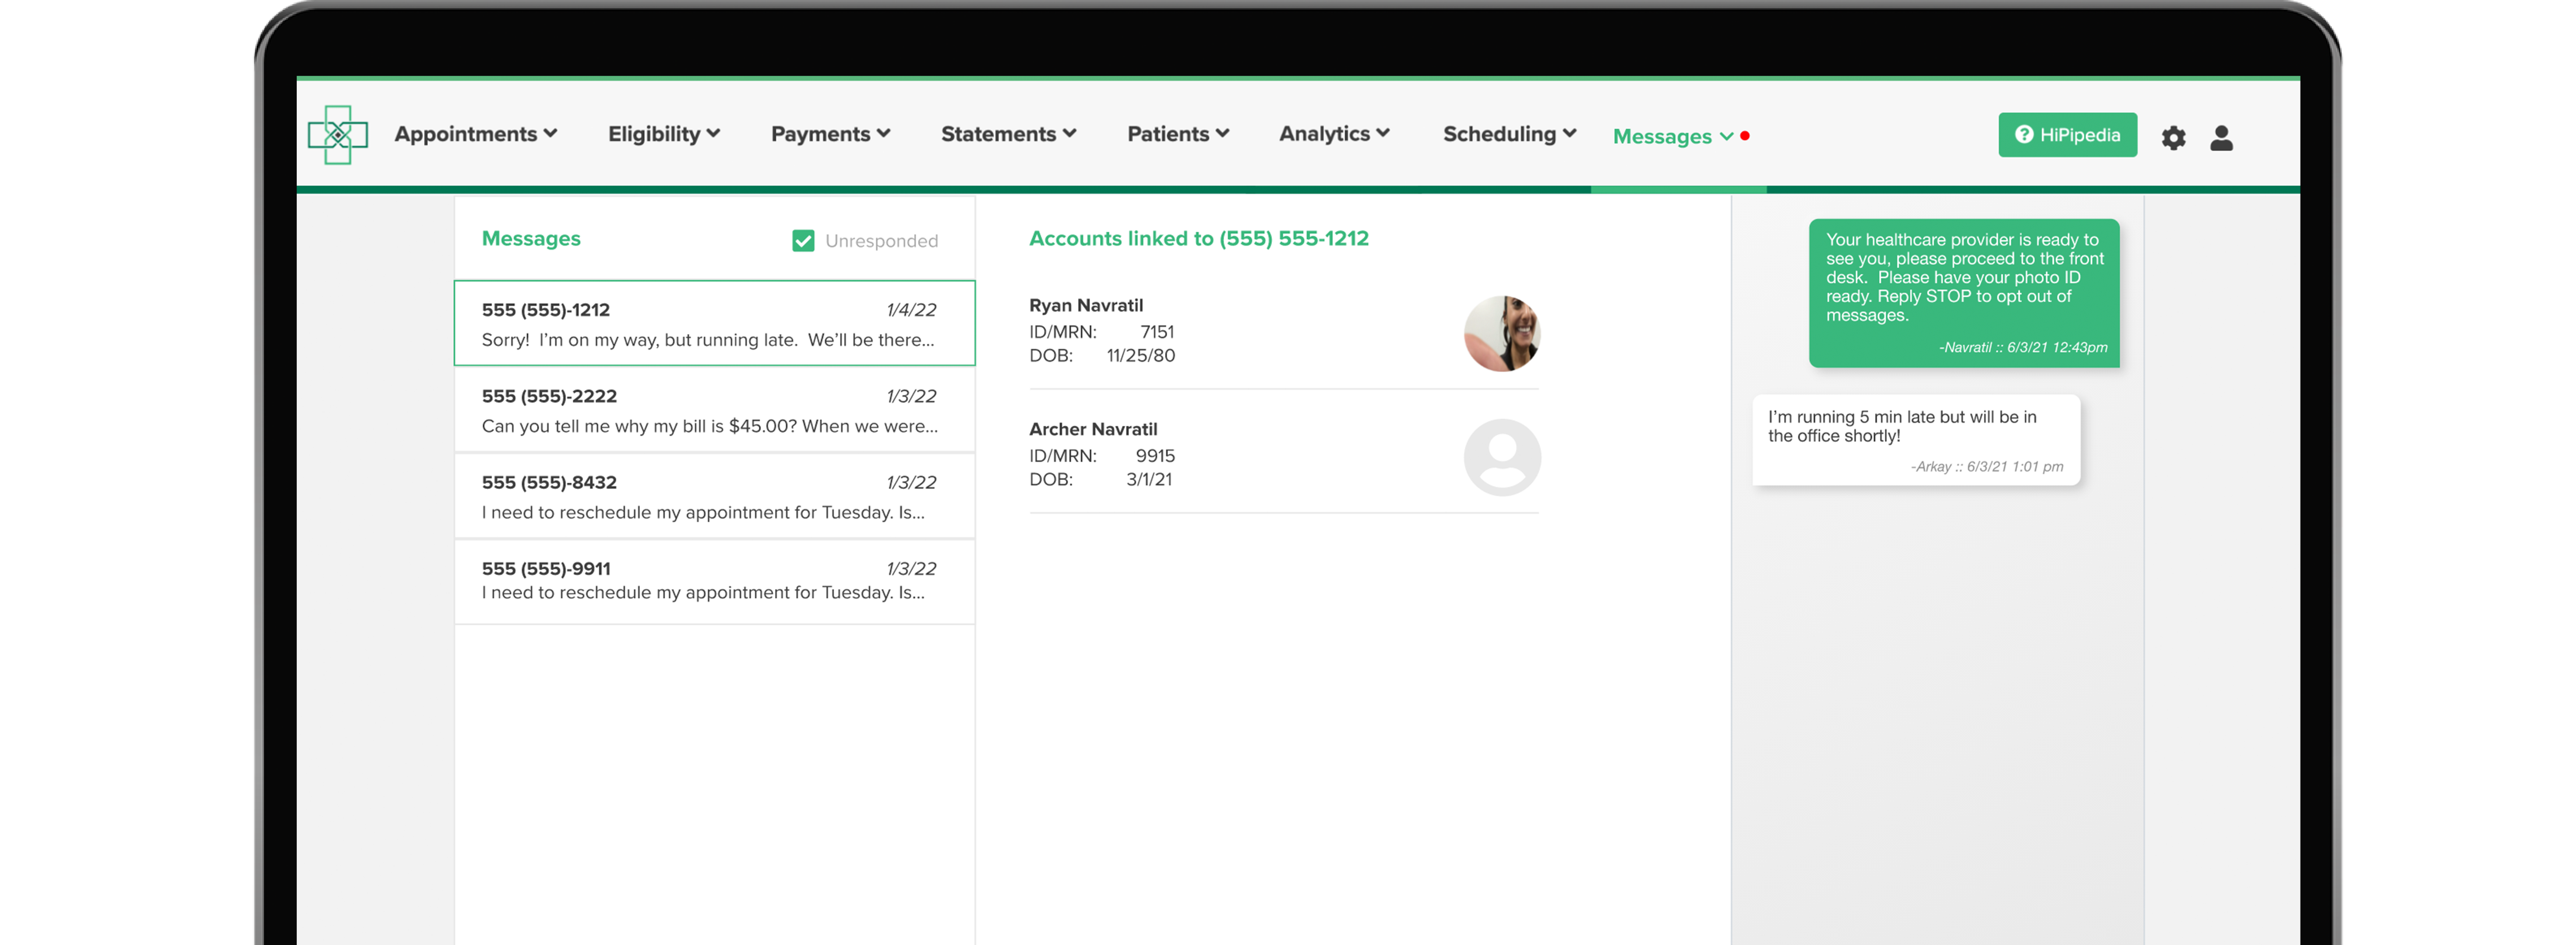
Task: Click the 'I'm running 5 min late' message
Action: pyautogui.click(x=1916, y=440)
